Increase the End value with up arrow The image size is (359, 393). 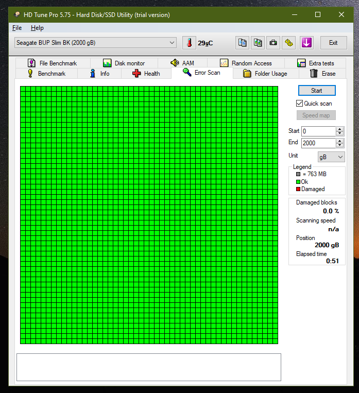pos(340,141)
